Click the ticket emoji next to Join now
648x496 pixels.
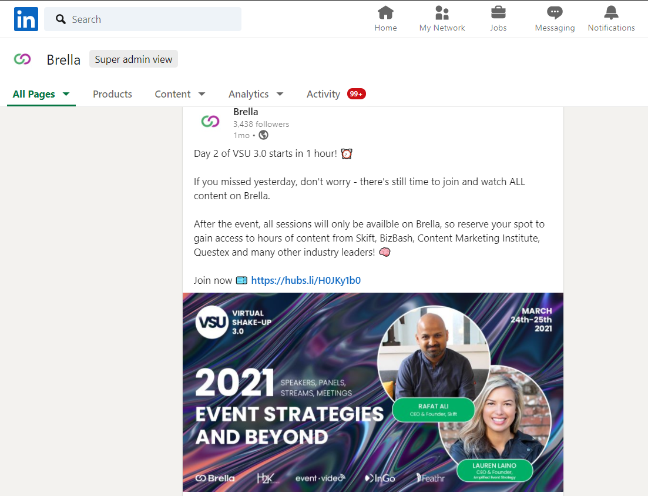[x=241, y=280]
